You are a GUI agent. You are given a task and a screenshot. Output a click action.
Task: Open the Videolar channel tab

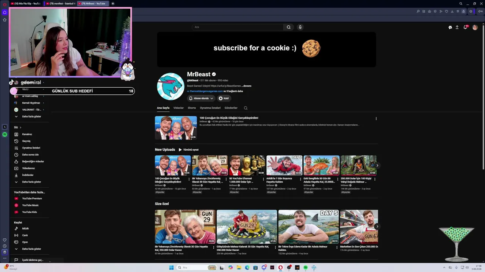pos(178,108)
